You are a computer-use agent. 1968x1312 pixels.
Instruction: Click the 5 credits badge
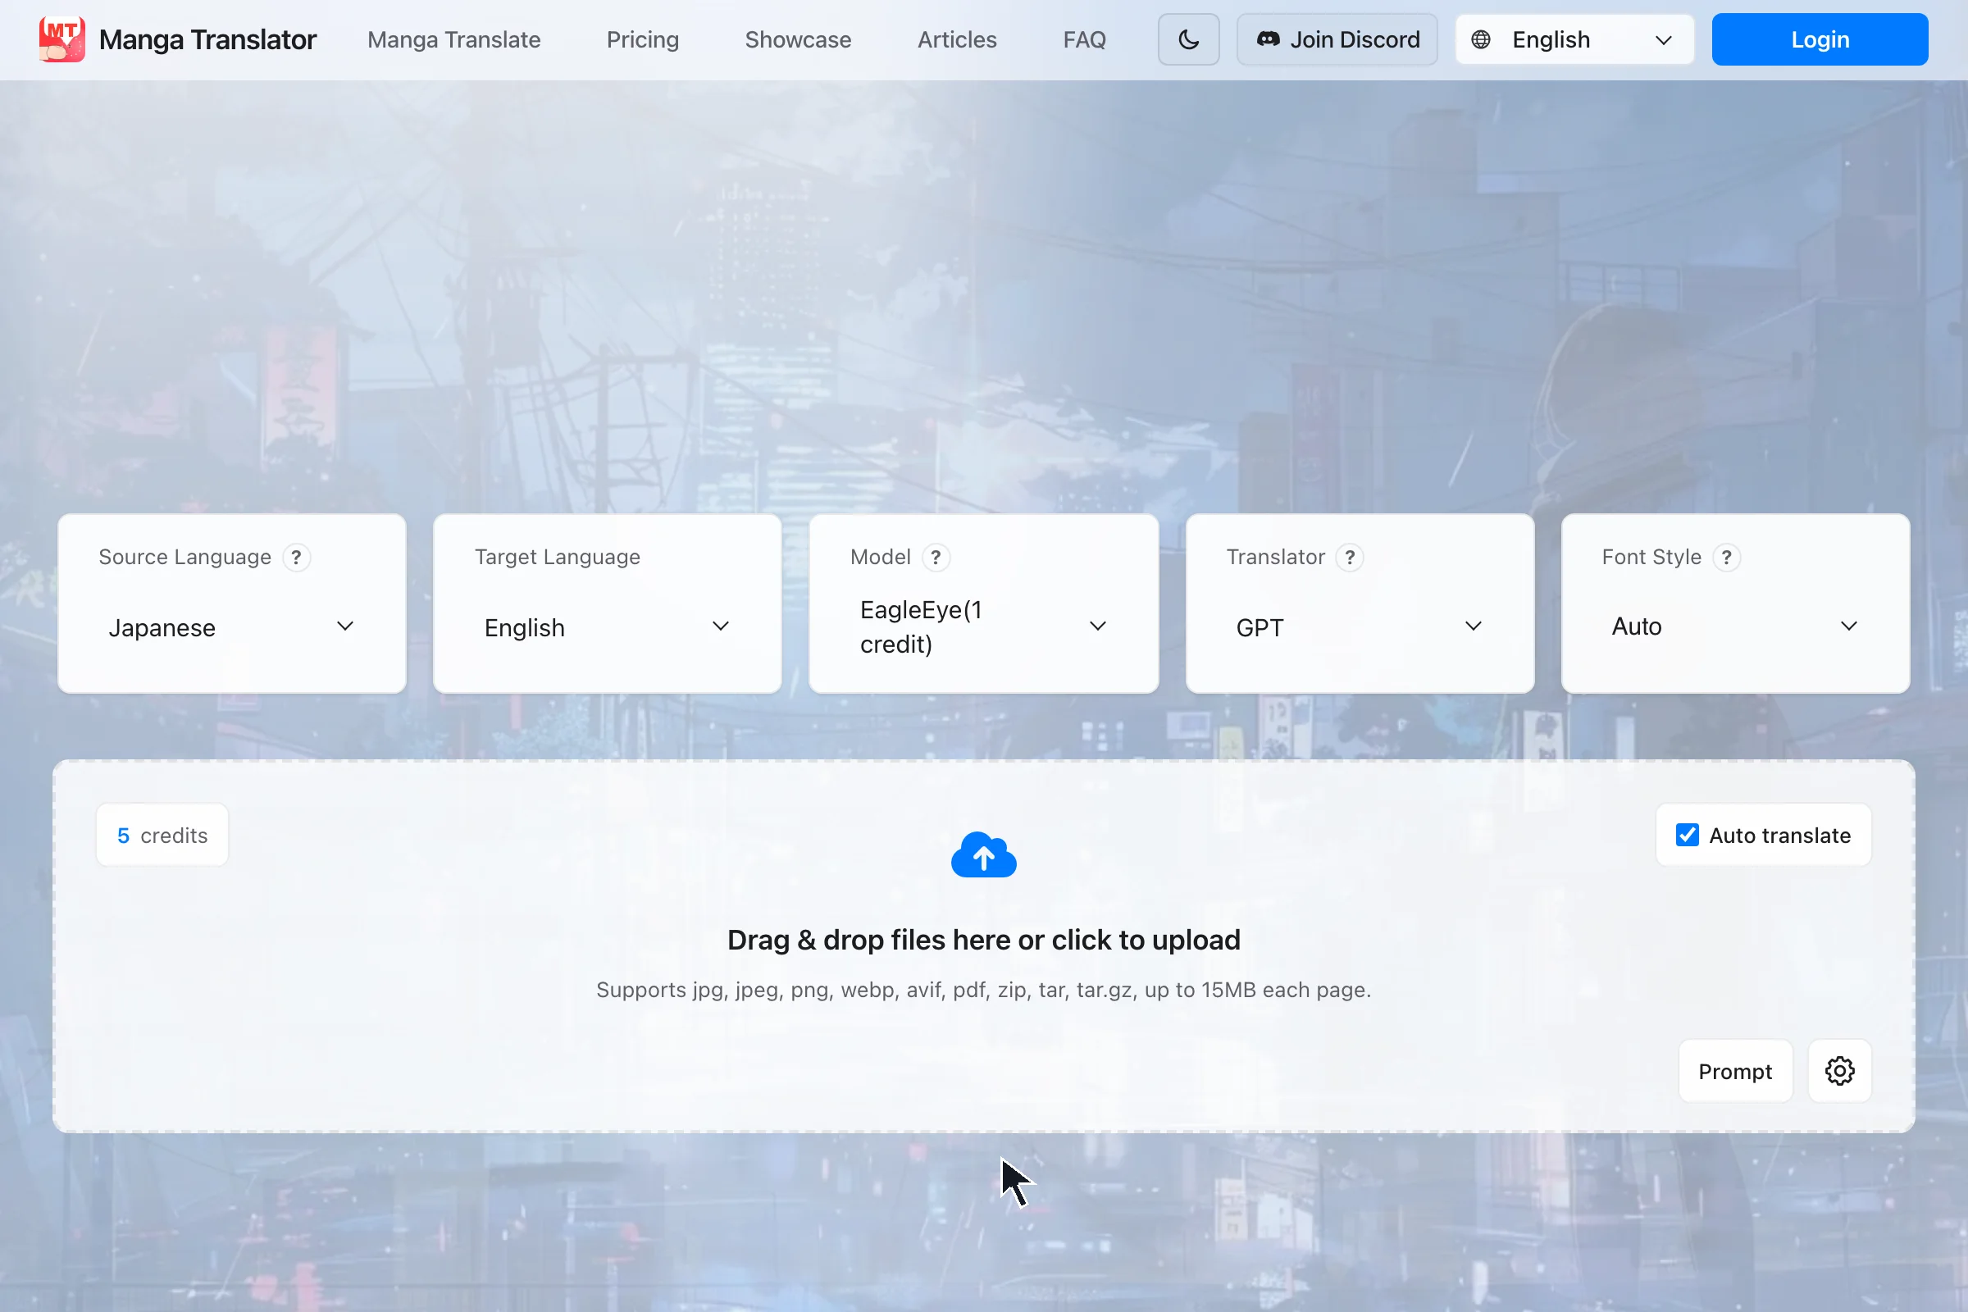tap(162, 835)
